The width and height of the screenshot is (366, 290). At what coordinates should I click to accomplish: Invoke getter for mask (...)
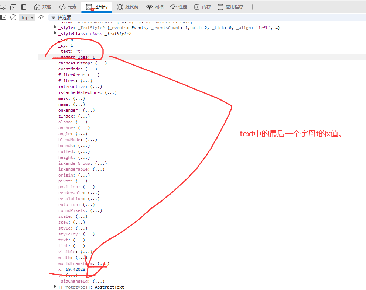point(79,98)
